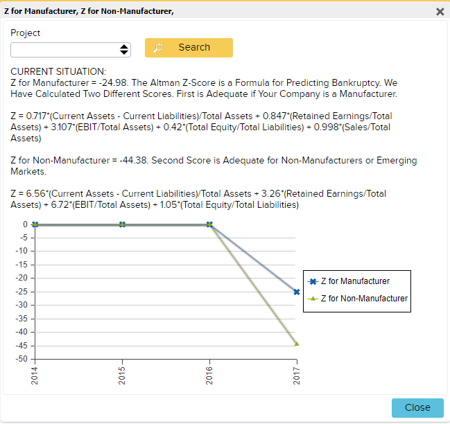Click the magnifier icon in Search button
450x424 pixels.
pyautogui.click(x=158, y=48)
